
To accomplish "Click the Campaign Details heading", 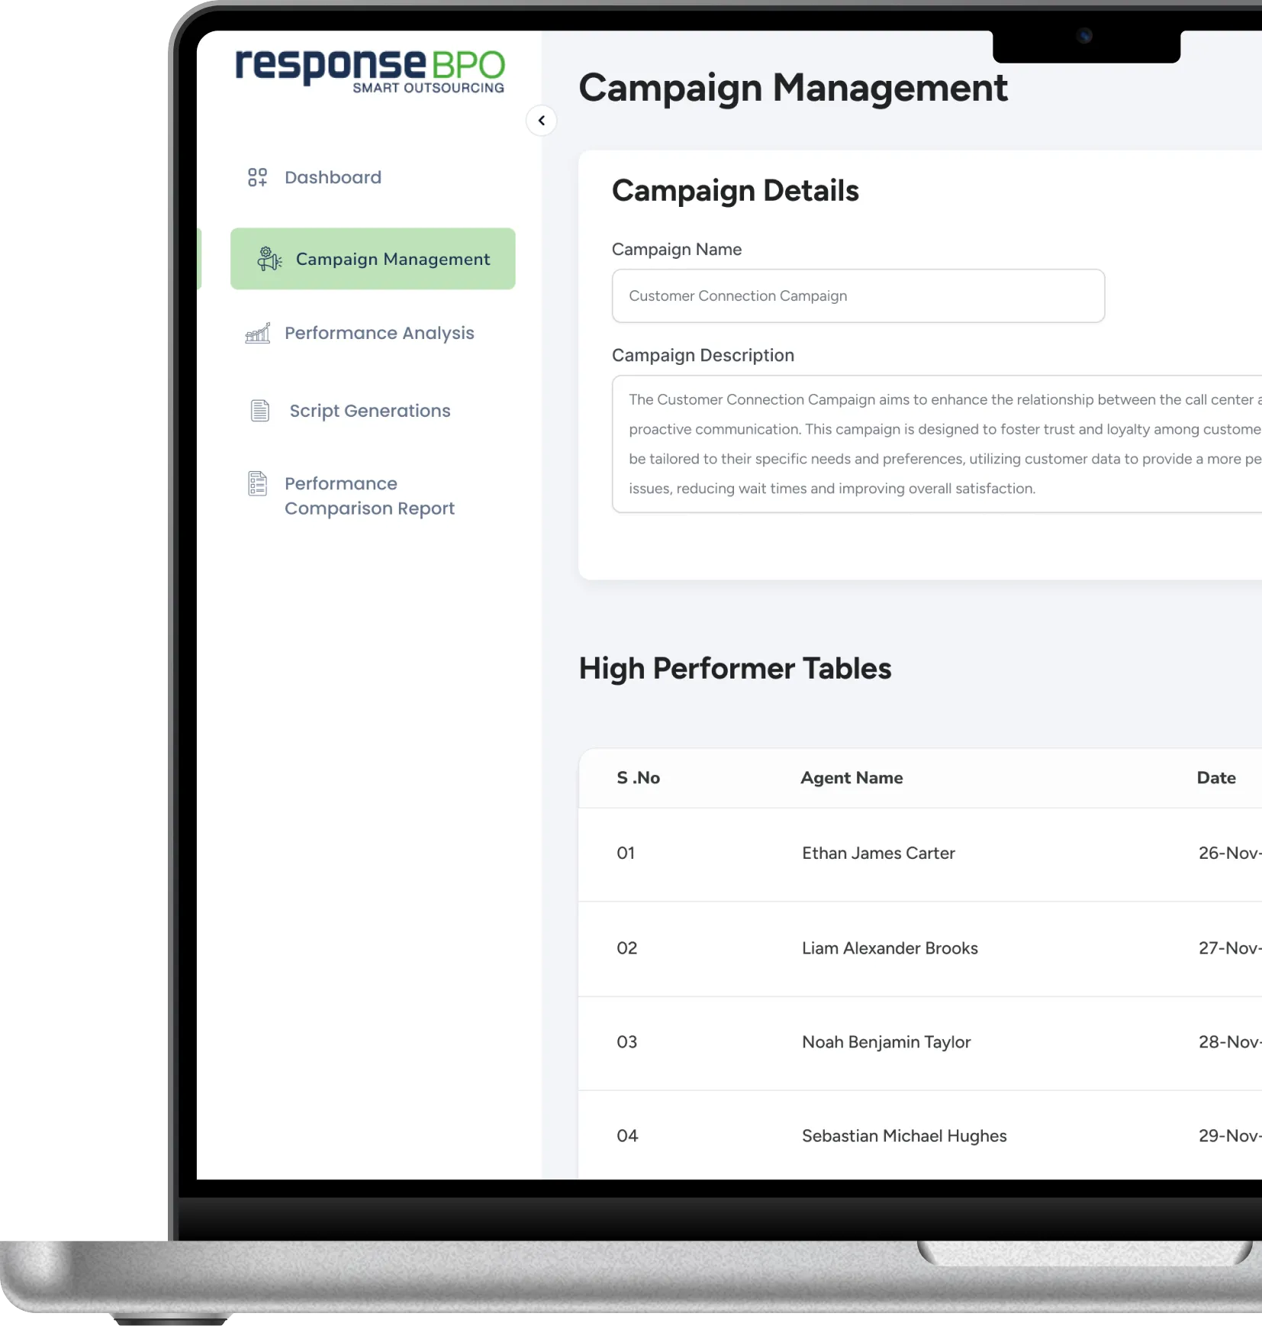I will pos(736,191).
